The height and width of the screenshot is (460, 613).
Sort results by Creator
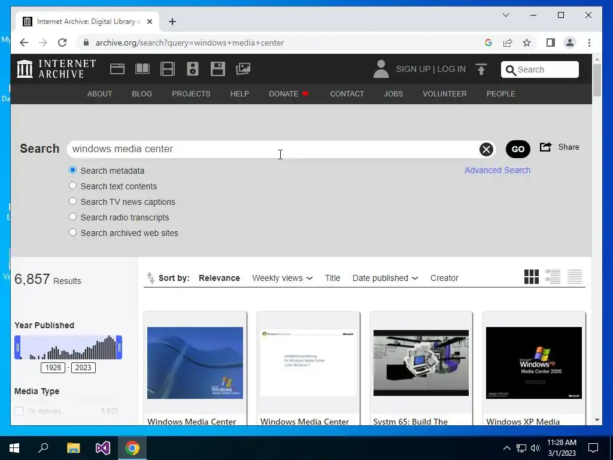(x=445, y=278)
